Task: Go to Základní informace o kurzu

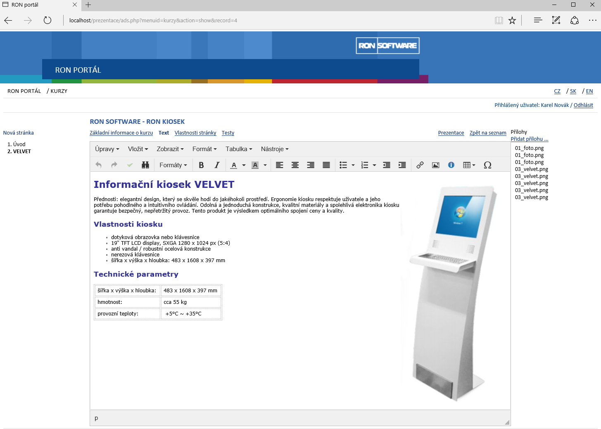Action: [121, 133]
